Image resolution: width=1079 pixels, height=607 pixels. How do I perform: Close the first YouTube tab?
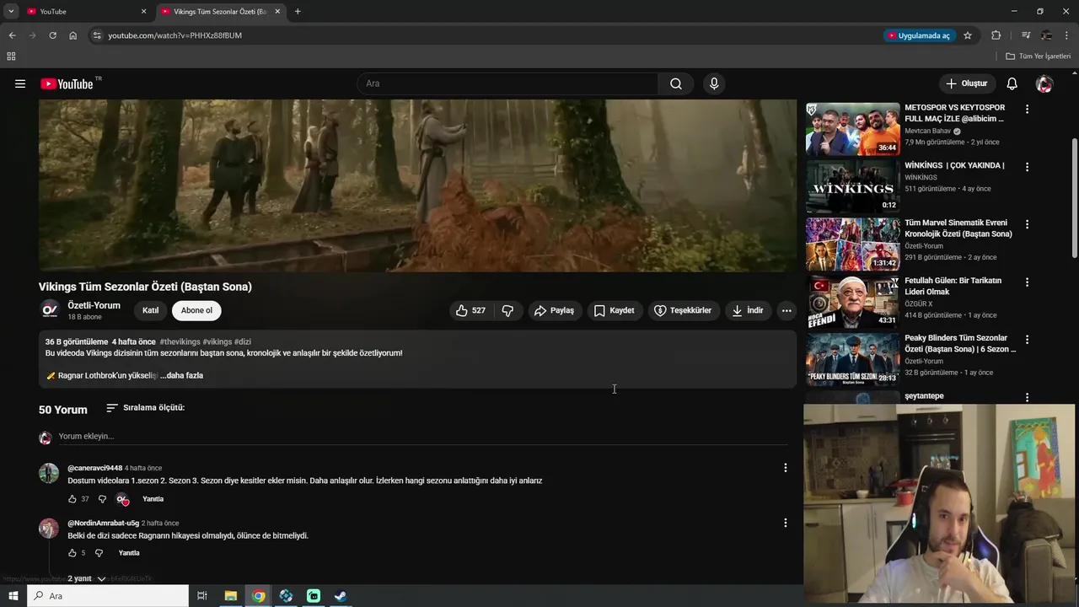[x=143, y=12]
